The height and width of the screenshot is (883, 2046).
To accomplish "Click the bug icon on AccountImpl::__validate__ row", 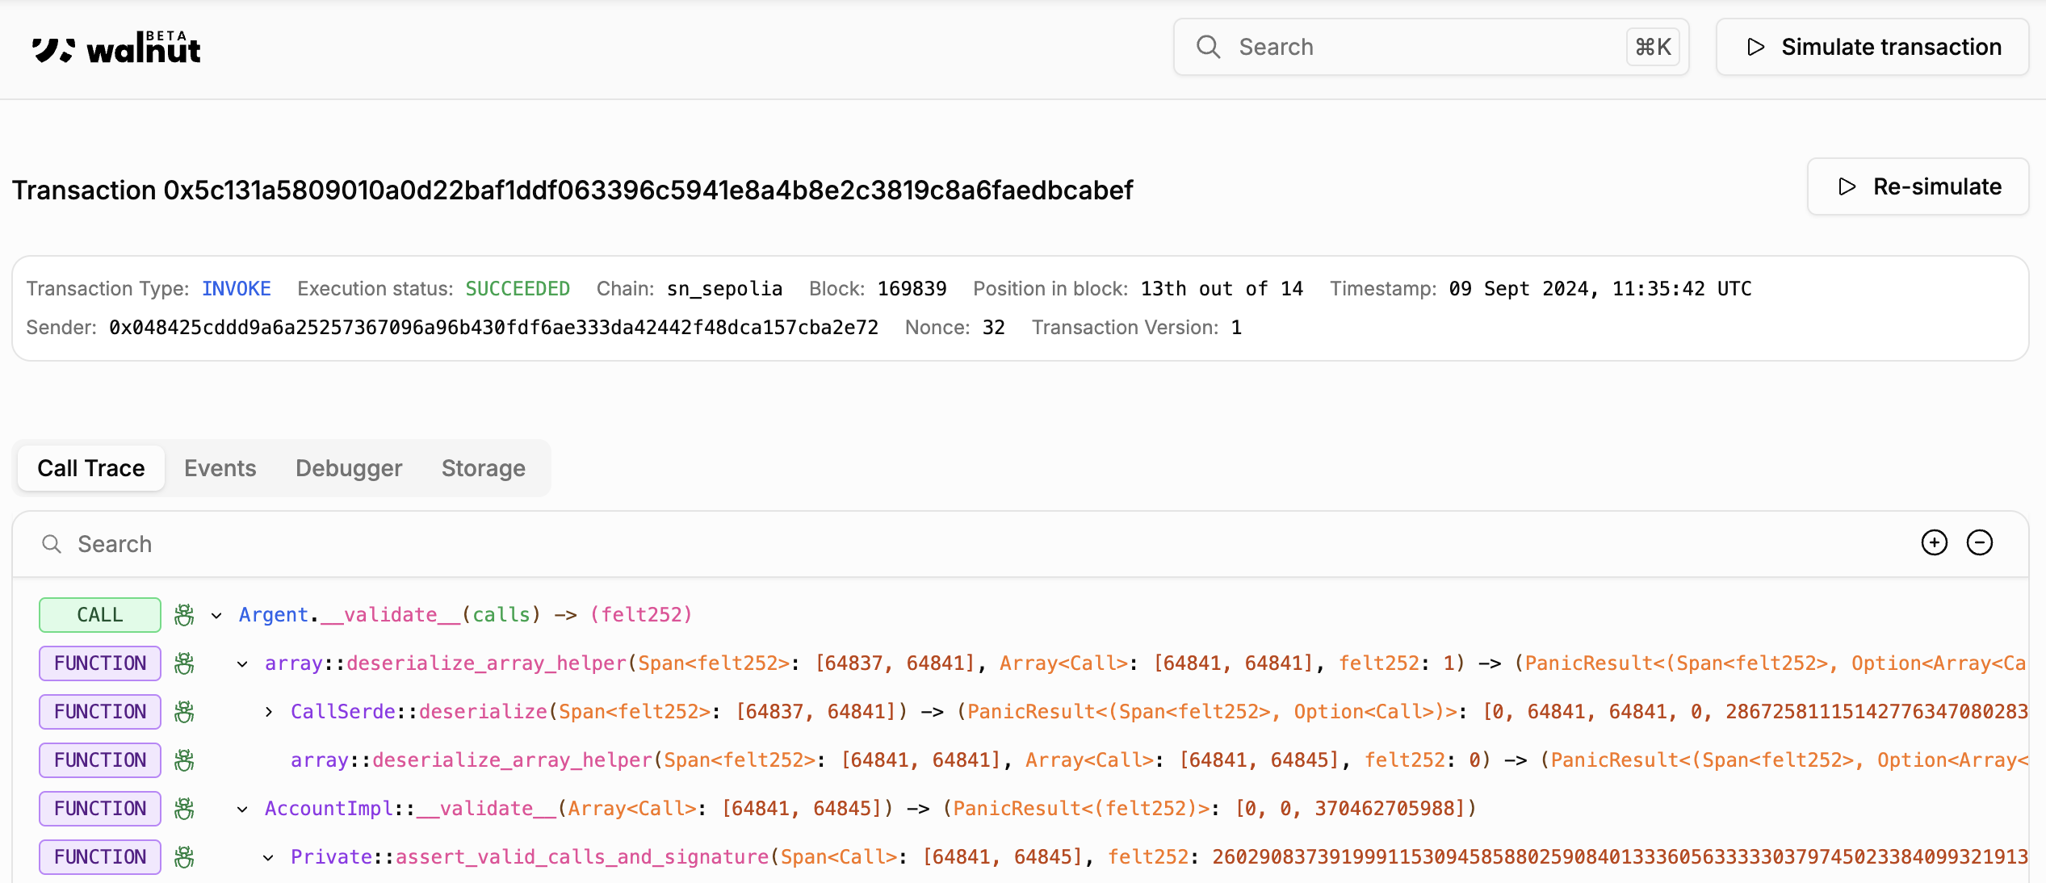I will click(x=186, y=808).
